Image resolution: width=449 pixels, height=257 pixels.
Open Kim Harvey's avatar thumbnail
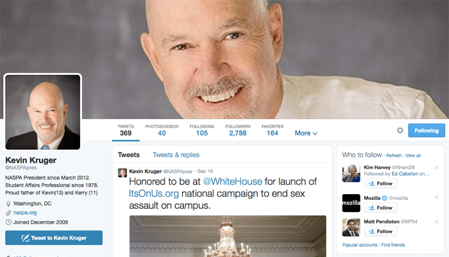pyautogui.click(x=351, y=173)
